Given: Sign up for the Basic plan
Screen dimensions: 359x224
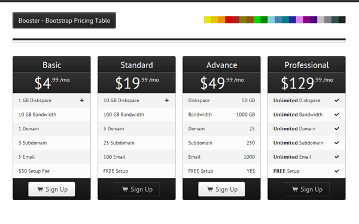Looking at the screenshot, I should (x=51, y=189).
